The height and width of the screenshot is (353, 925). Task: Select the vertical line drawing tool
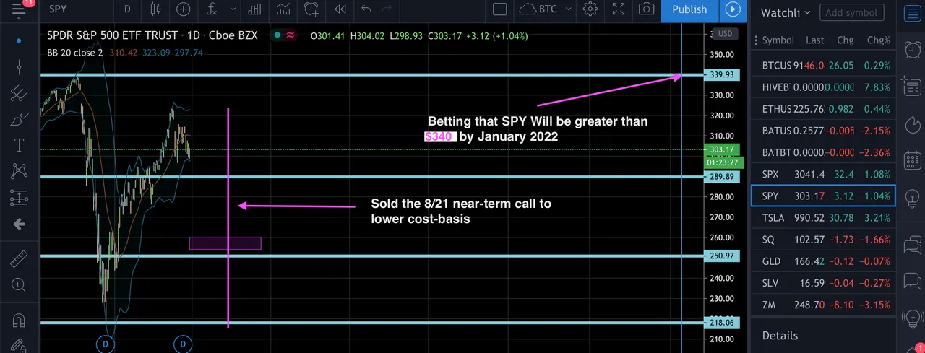19,67
